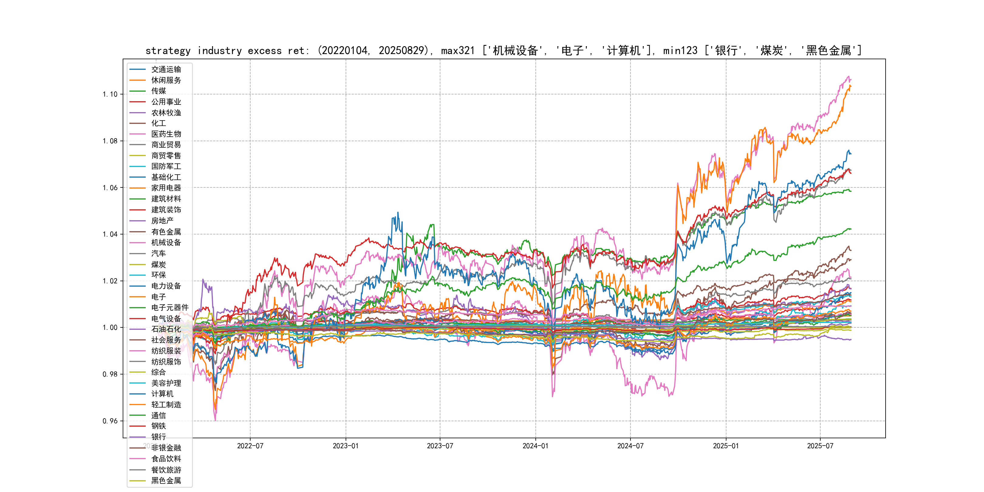Click the 1.04 y-axis tick label
This screenshot has height=492, width=984.
110,234
